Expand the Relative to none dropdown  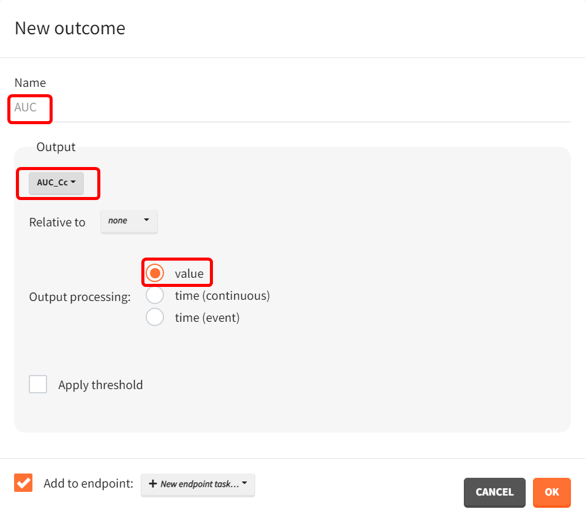pos(129,221)
